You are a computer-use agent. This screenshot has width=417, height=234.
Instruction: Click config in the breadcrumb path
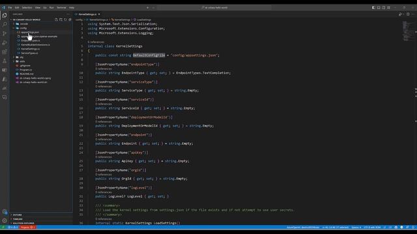(79, 19)
